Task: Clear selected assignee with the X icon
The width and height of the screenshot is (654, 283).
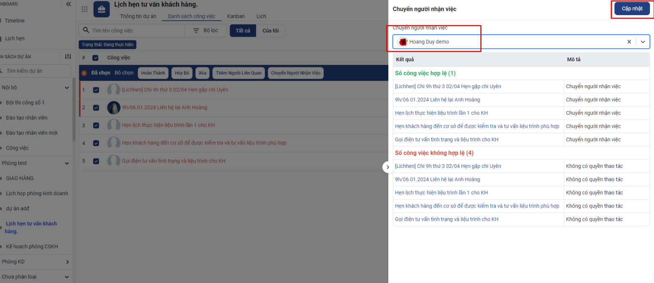Action: click(629, 42)
